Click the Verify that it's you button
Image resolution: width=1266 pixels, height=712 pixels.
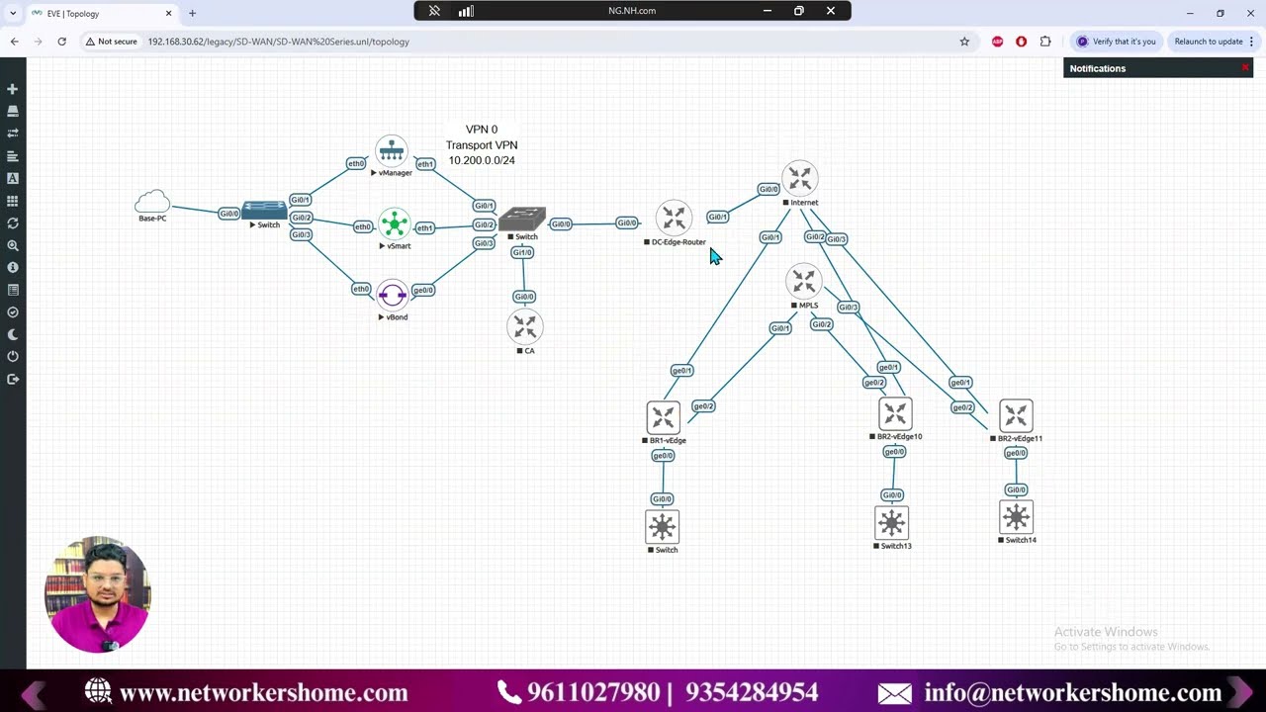pos(1117,42)
